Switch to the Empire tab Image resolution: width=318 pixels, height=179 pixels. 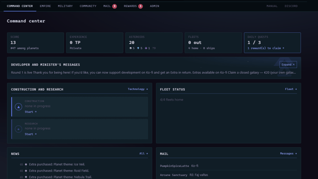click(x=45, y=6)
